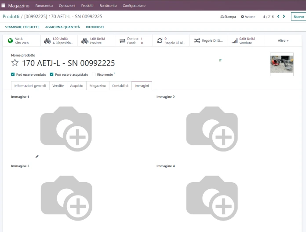
Task: Open the Stampa print dropdown
Action: 228,17
